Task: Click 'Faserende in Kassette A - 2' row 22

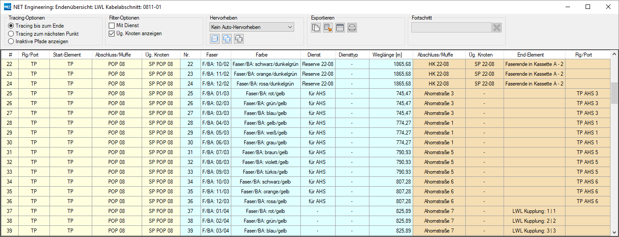Action: pyautogui.click(x=534, y=64)
